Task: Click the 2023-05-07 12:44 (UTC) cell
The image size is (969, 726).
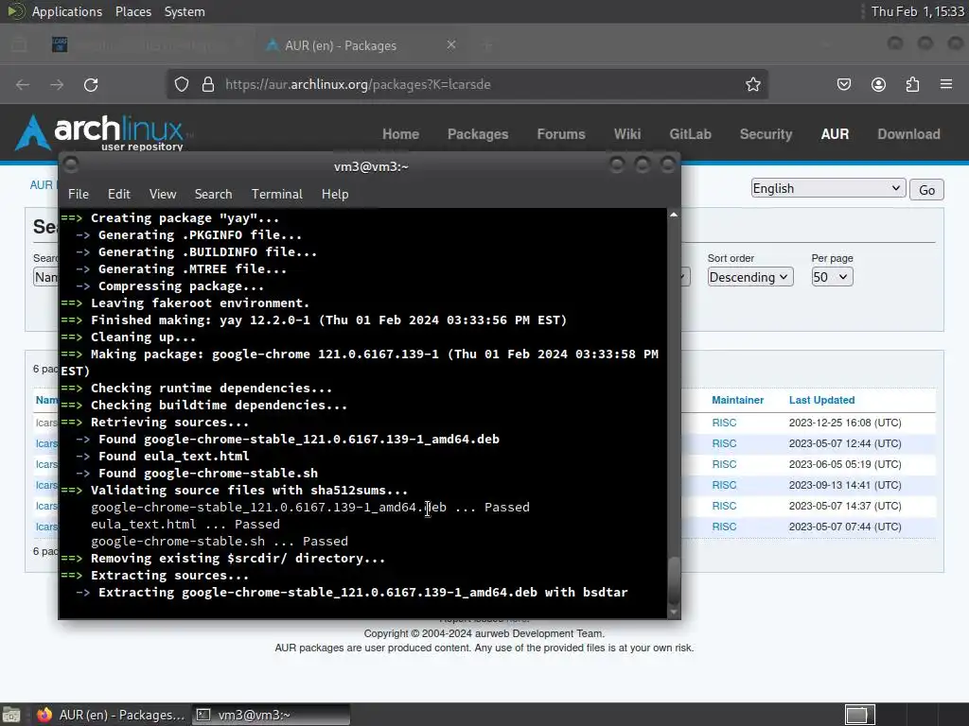Action: (x=845, y=444)
